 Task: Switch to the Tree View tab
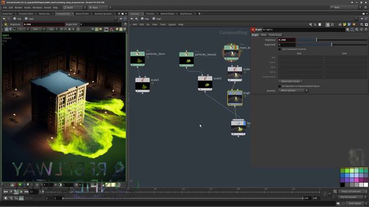150,14
